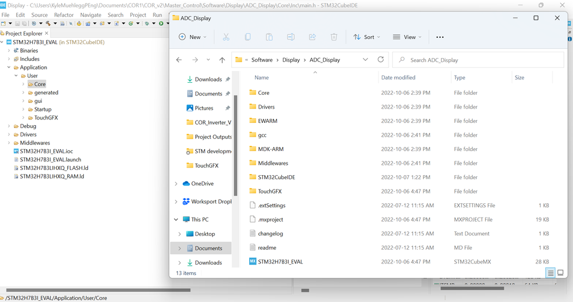
Task: Click the New button in File Explorer
Action: point(192,37)
